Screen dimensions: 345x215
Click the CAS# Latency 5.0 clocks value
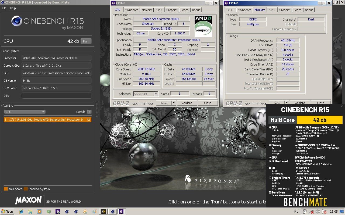(288, 50)
